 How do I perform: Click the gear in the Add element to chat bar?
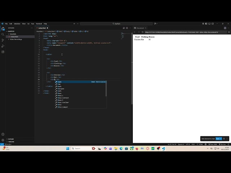[x=224, y=138]
